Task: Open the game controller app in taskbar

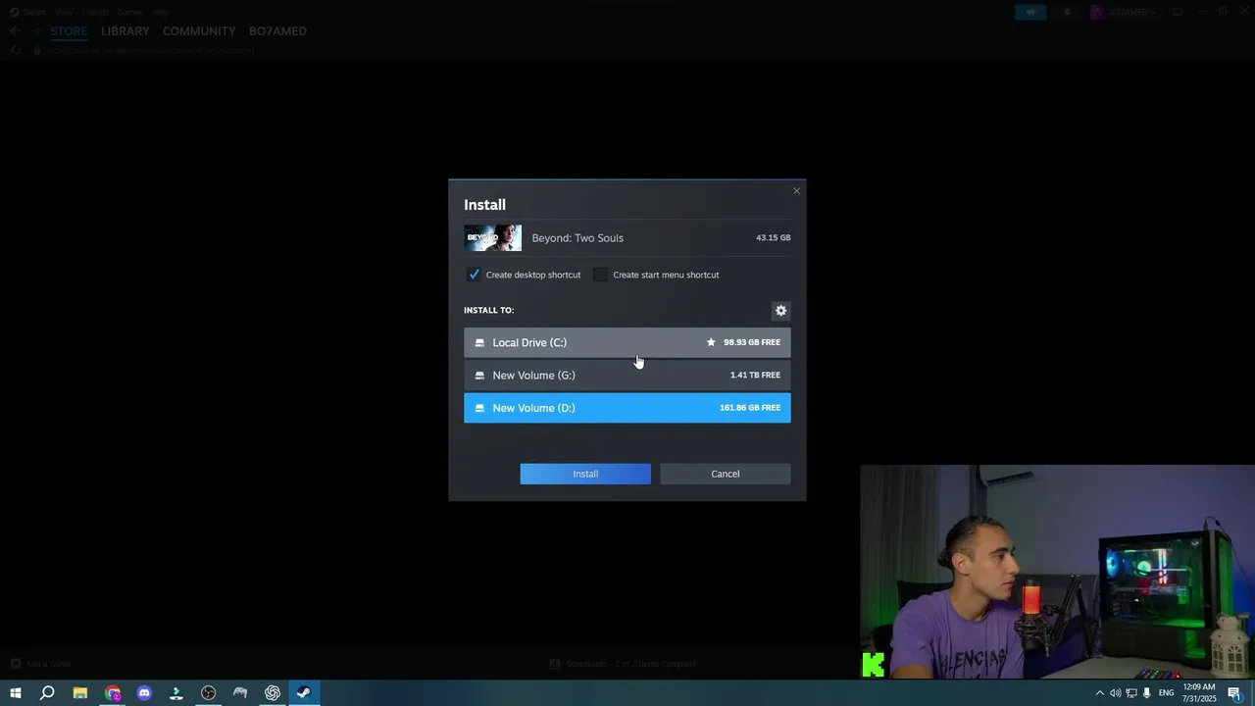Action: 240,693
